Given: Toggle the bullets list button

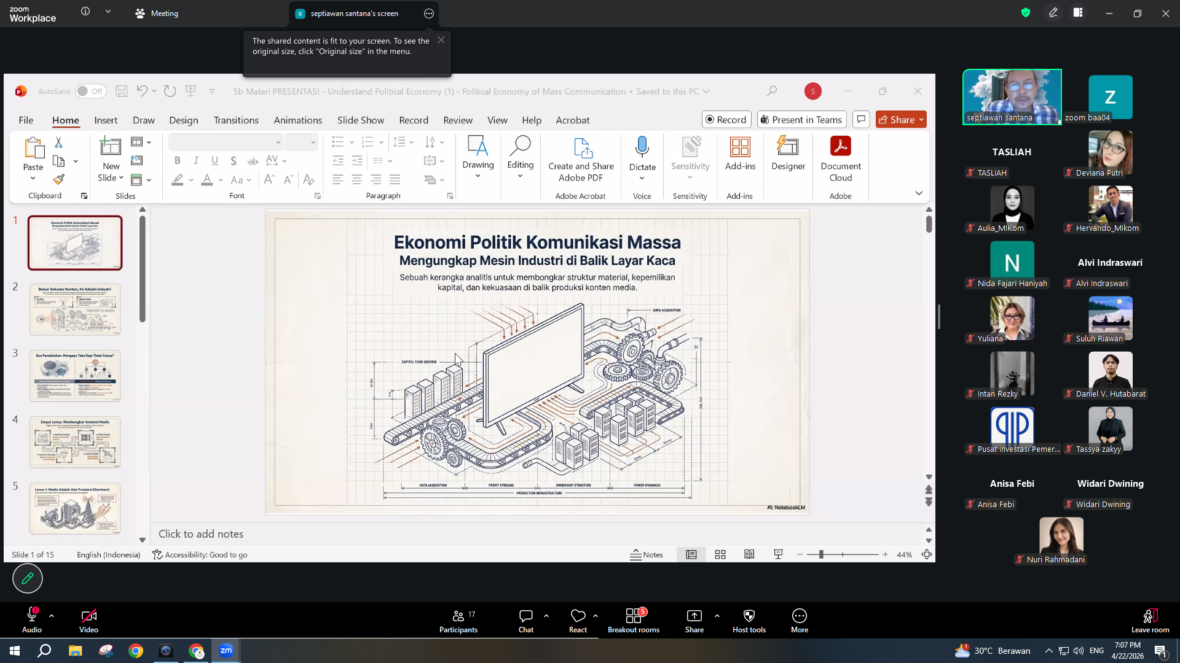Looking at the screenshot, I should point(337,142).
